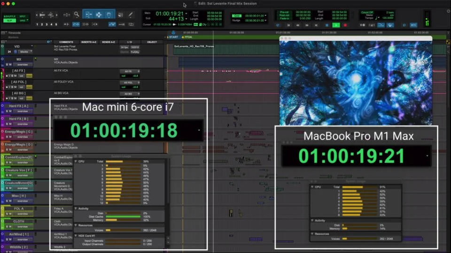Click the vertical audio zoom icon
Image resolution: width=451 pixels, height=253 pixels.
tap(51, 15)
